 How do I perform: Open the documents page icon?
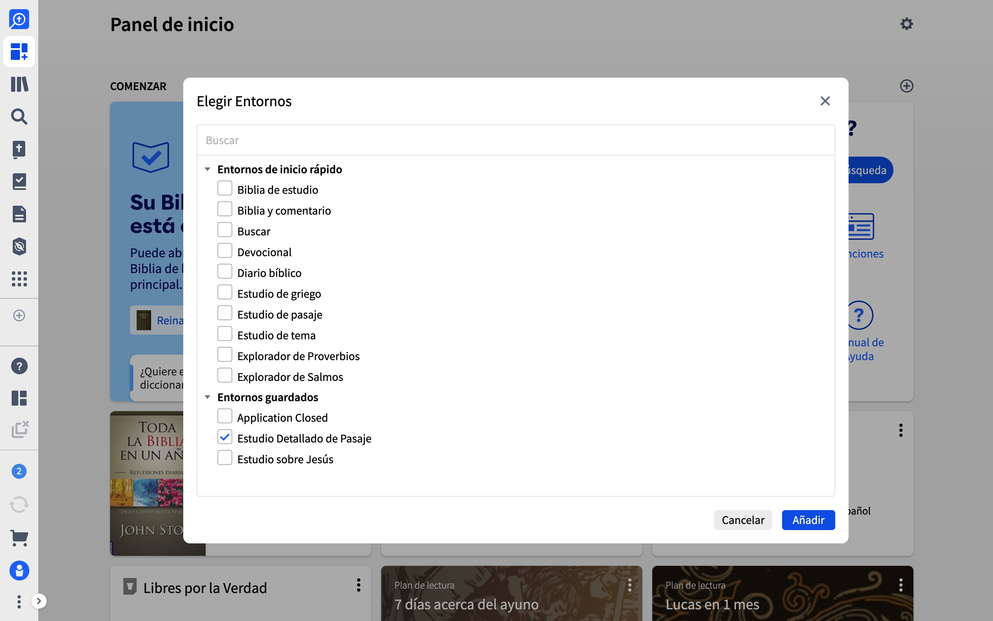(x=19, y=214)
